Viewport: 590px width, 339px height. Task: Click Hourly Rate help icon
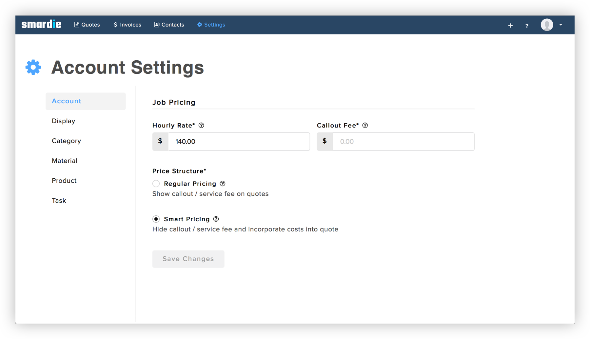[202, 126]
